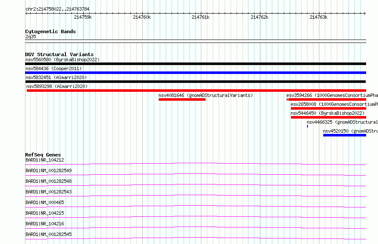Open the nsv5832451 (Almarri2020) label
This screenshot has width=378, height=244.
56,77
